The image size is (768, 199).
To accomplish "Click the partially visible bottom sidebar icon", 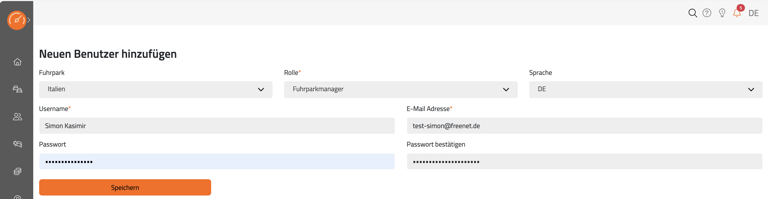I will (17, 197).
